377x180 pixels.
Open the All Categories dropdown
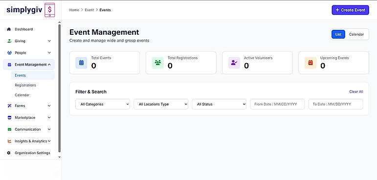[103, 104]
